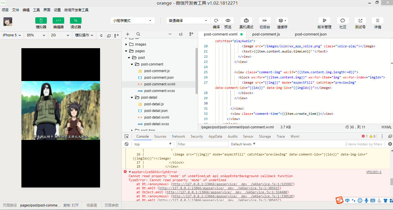The image size is (393, 210).
Task: Change the simulator dock position icon
Action: (x=116, y=35)
